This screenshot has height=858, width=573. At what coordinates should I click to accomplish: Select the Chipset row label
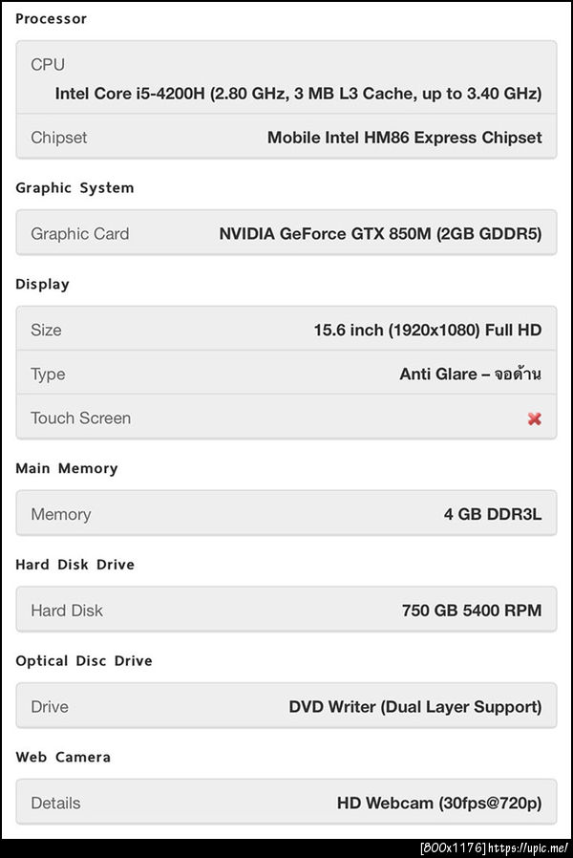click(59, 138)
